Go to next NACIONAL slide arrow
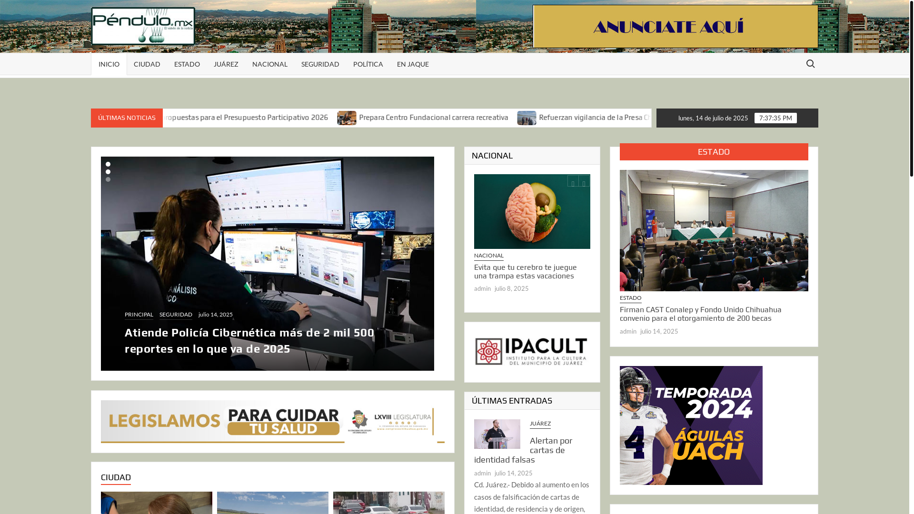The height and width of the screenshot is (514, 914). click(x=584, y=181)
